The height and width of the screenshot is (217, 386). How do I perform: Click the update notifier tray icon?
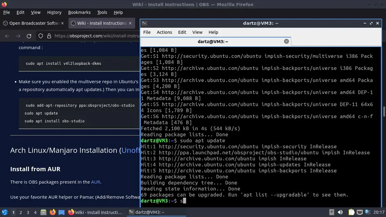(x=368, y=212)
